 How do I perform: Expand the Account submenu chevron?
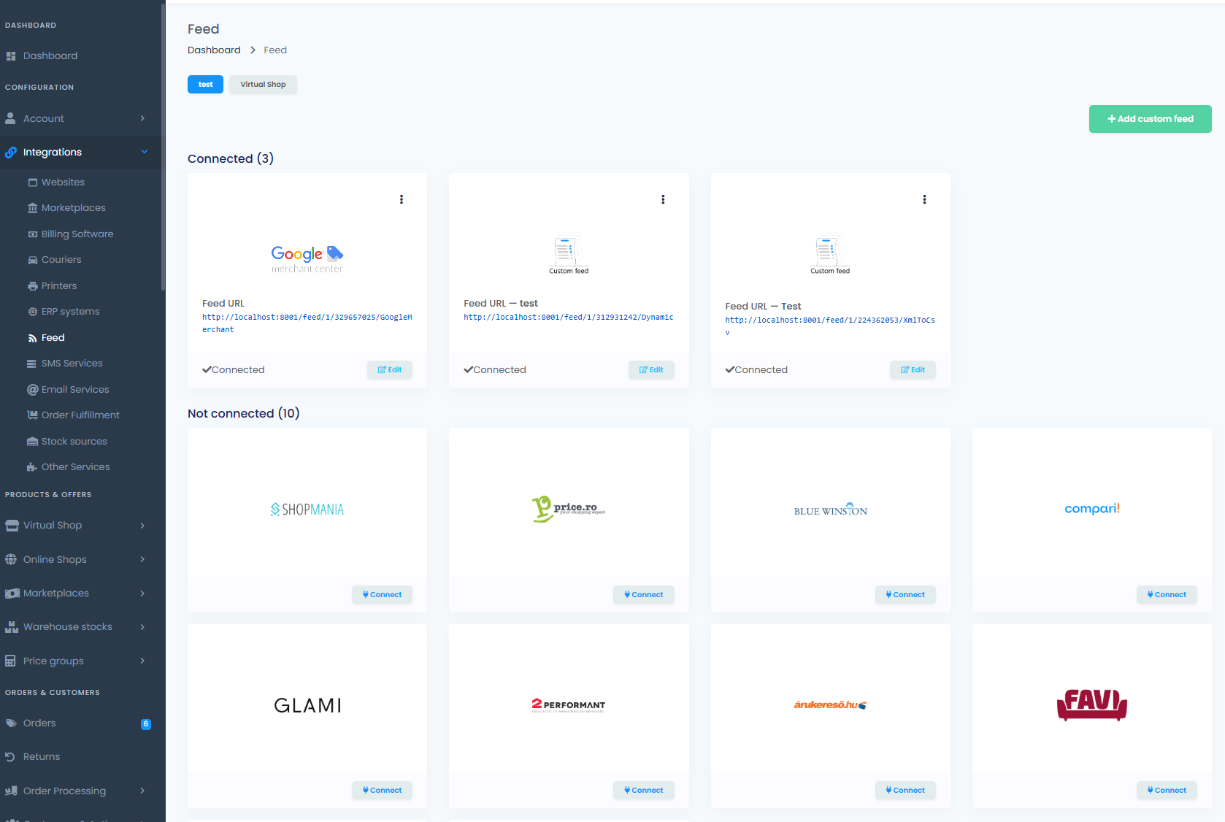142,118
